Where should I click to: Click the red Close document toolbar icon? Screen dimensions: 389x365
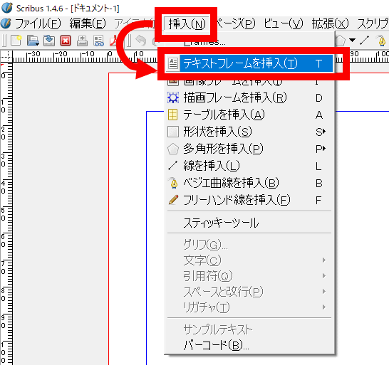point(66,41)
